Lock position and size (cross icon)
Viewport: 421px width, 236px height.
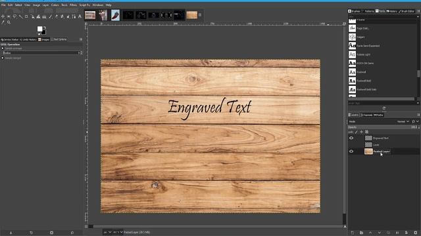(x=361, y=132)
